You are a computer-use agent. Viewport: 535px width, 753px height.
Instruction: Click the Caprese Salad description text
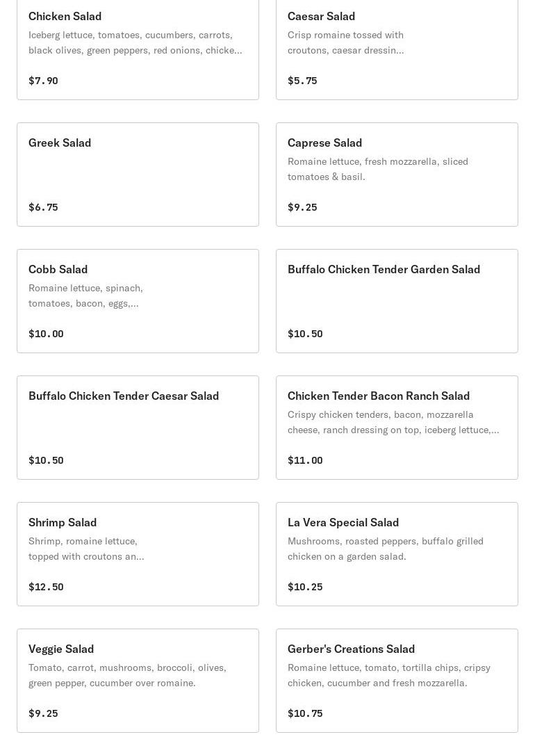[377, 169]
